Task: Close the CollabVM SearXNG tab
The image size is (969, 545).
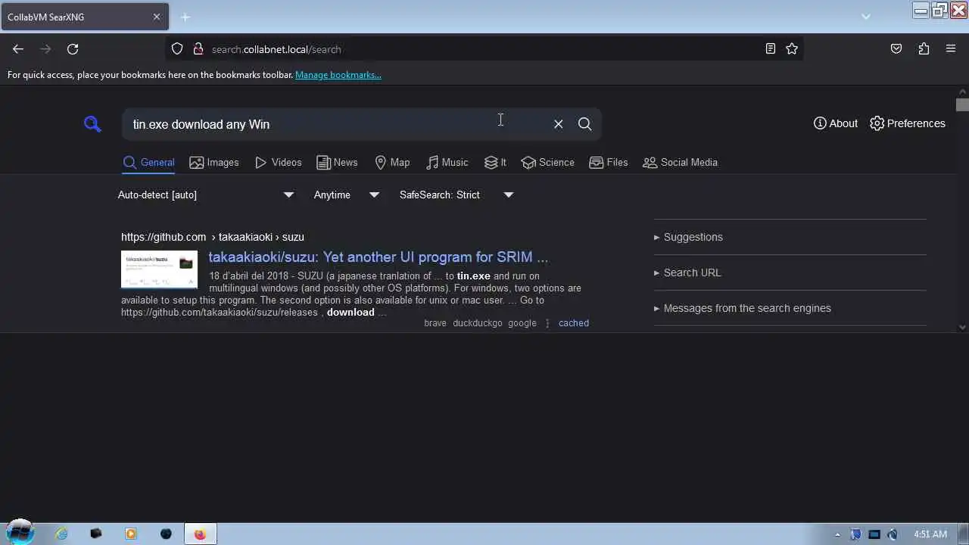Action: coord(157,17)
